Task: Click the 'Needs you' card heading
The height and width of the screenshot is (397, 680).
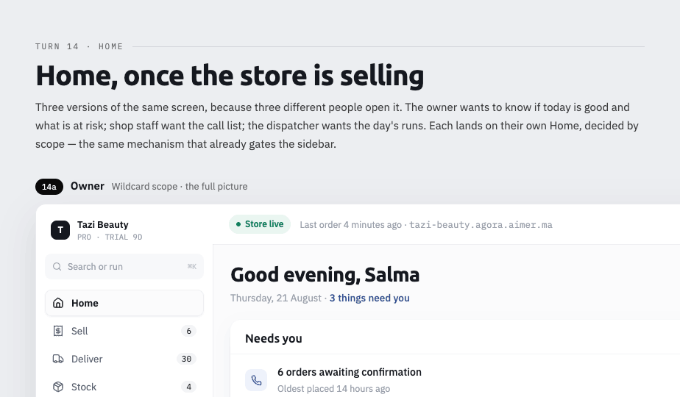Action: (x=274, y=338)
